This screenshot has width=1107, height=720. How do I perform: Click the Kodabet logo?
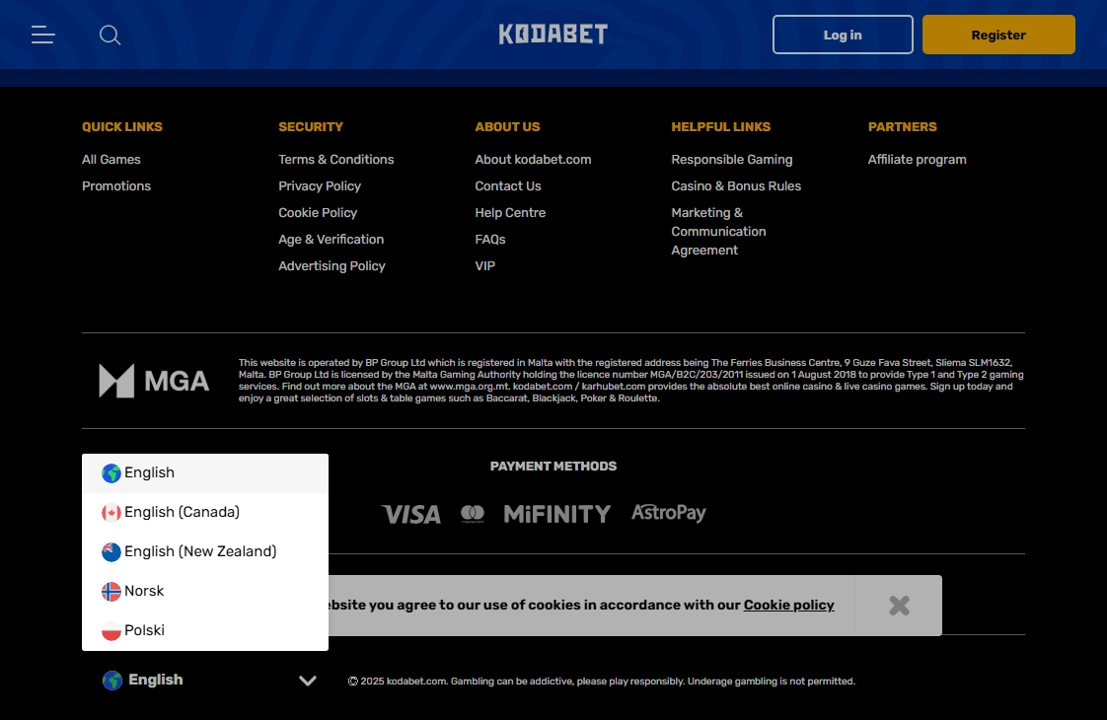click(553, 34)
